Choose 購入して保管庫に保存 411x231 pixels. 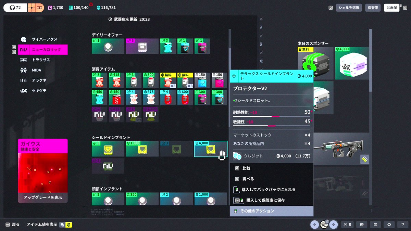(272, 200)
